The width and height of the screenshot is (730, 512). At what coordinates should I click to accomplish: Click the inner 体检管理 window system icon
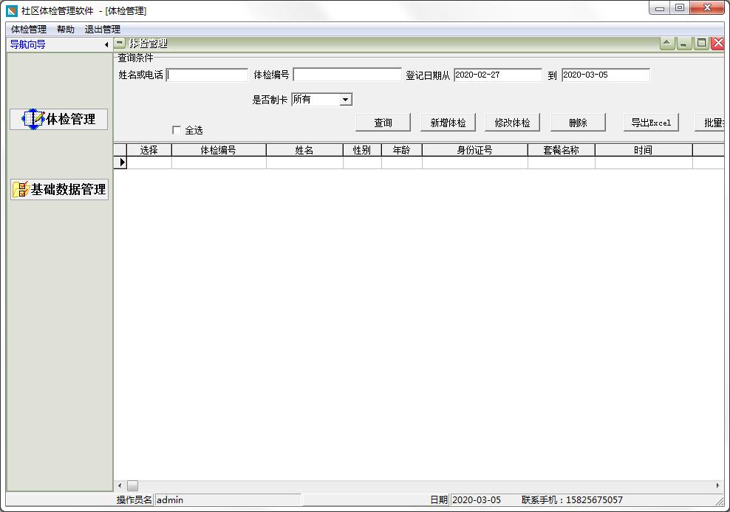tap(120, 44)
